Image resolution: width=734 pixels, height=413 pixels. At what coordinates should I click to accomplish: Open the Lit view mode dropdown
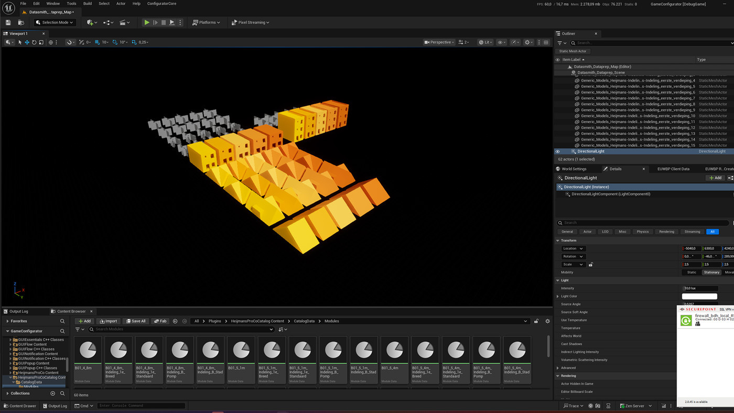(x=485, y=42)
